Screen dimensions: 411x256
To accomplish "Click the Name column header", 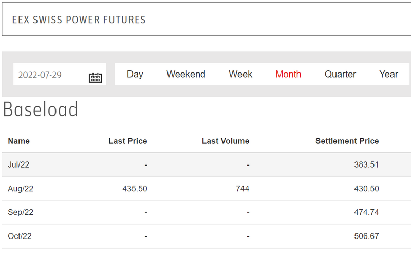I will tap(19, 141).
